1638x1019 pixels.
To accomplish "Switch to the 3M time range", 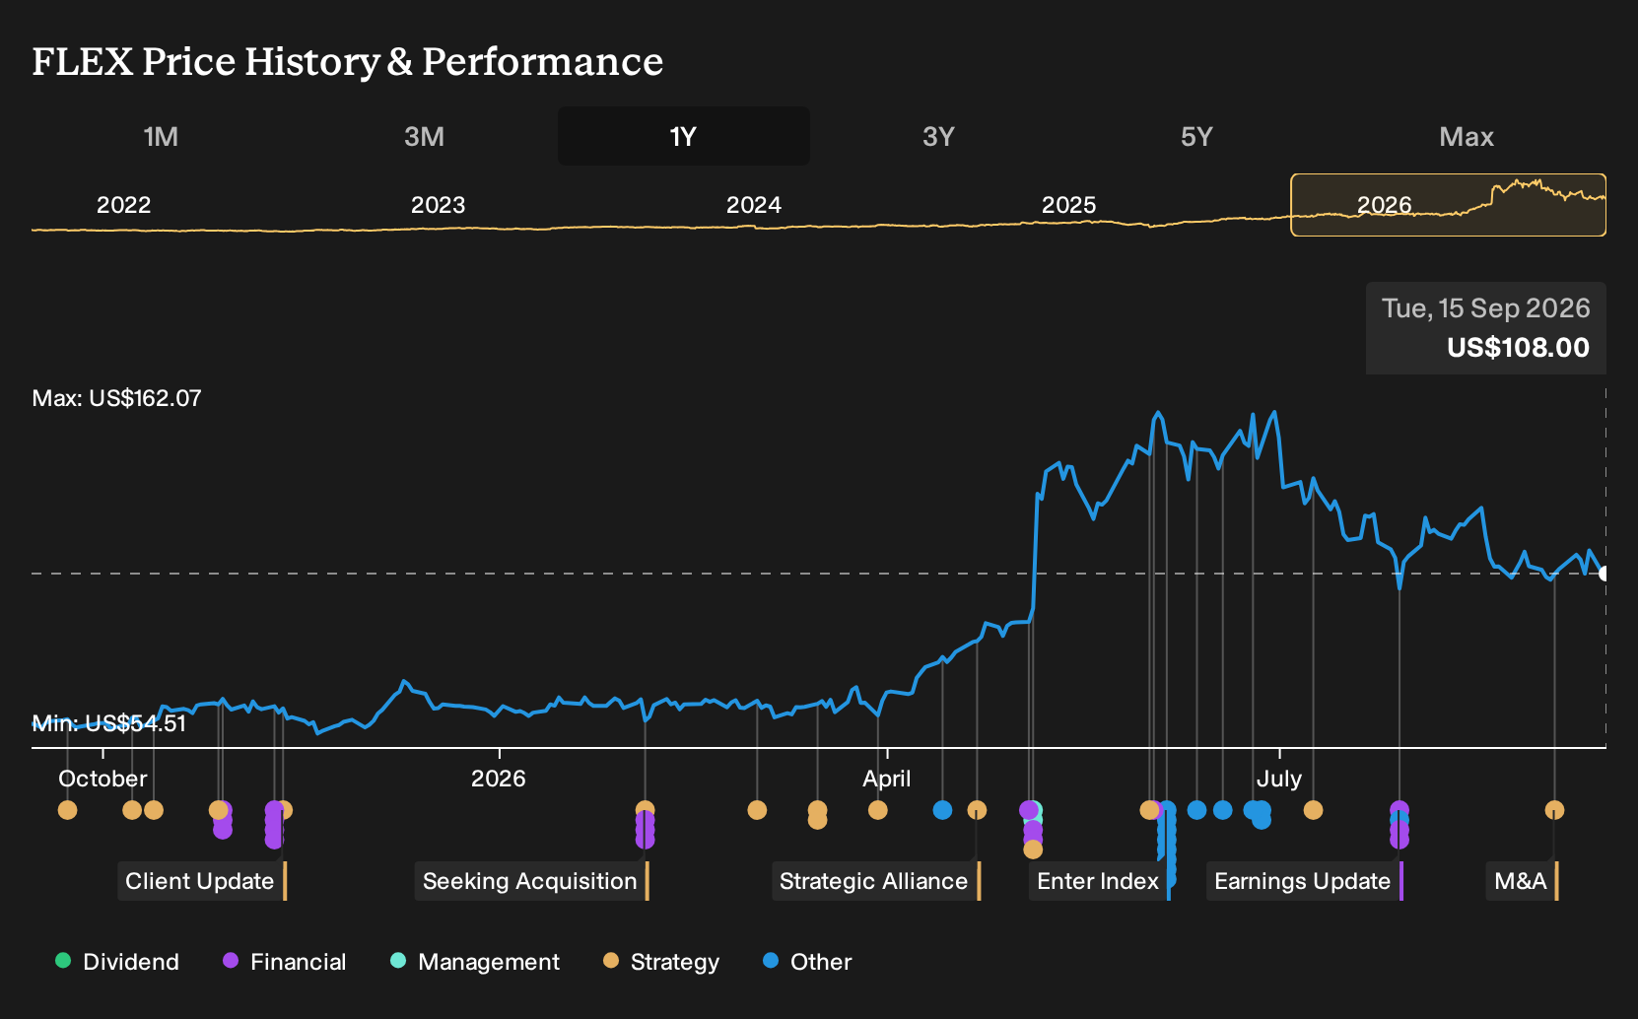I will tap(424, 137).
